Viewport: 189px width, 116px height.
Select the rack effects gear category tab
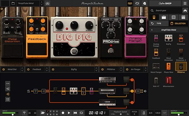click(x=183, y=17)
